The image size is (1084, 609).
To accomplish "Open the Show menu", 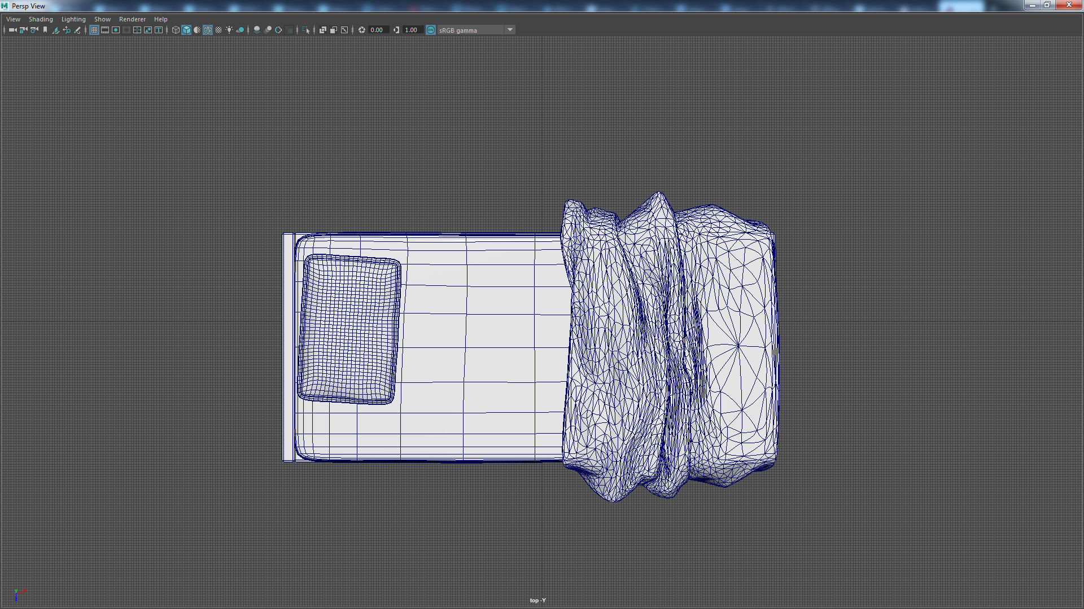I will [102, 19].
